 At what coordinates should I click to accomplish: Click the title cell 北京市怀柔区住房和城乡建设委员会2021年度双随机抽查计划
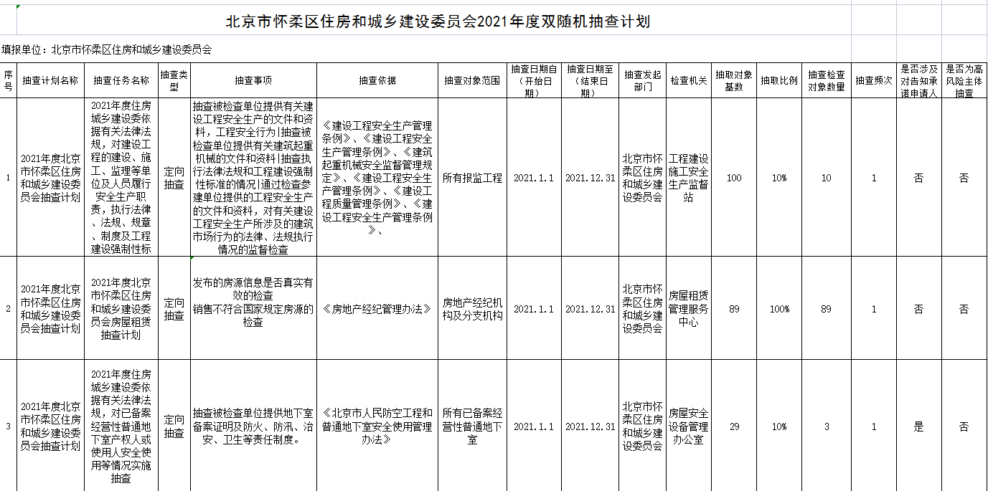click(x=438, y=22)
